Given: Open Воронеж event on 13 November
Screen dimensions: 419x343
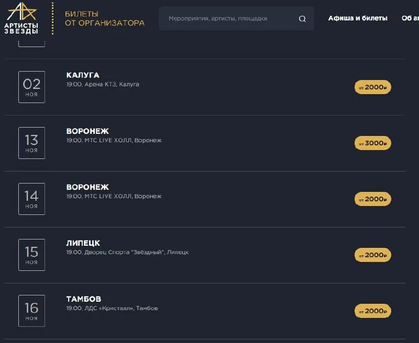Looking at the screenshot, I should (x=87, y=131).
